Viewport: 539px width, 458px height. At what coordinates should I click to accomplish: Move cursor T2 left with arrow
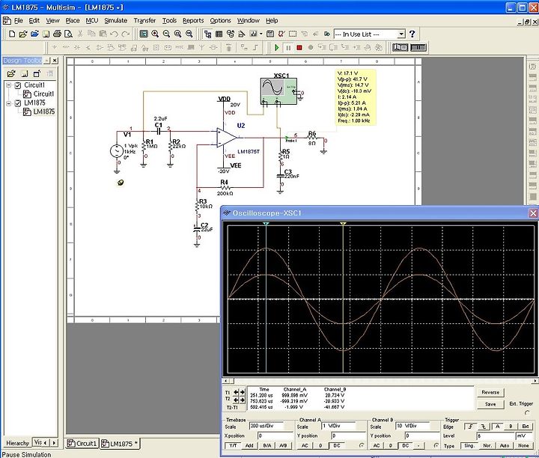point(237,400)
